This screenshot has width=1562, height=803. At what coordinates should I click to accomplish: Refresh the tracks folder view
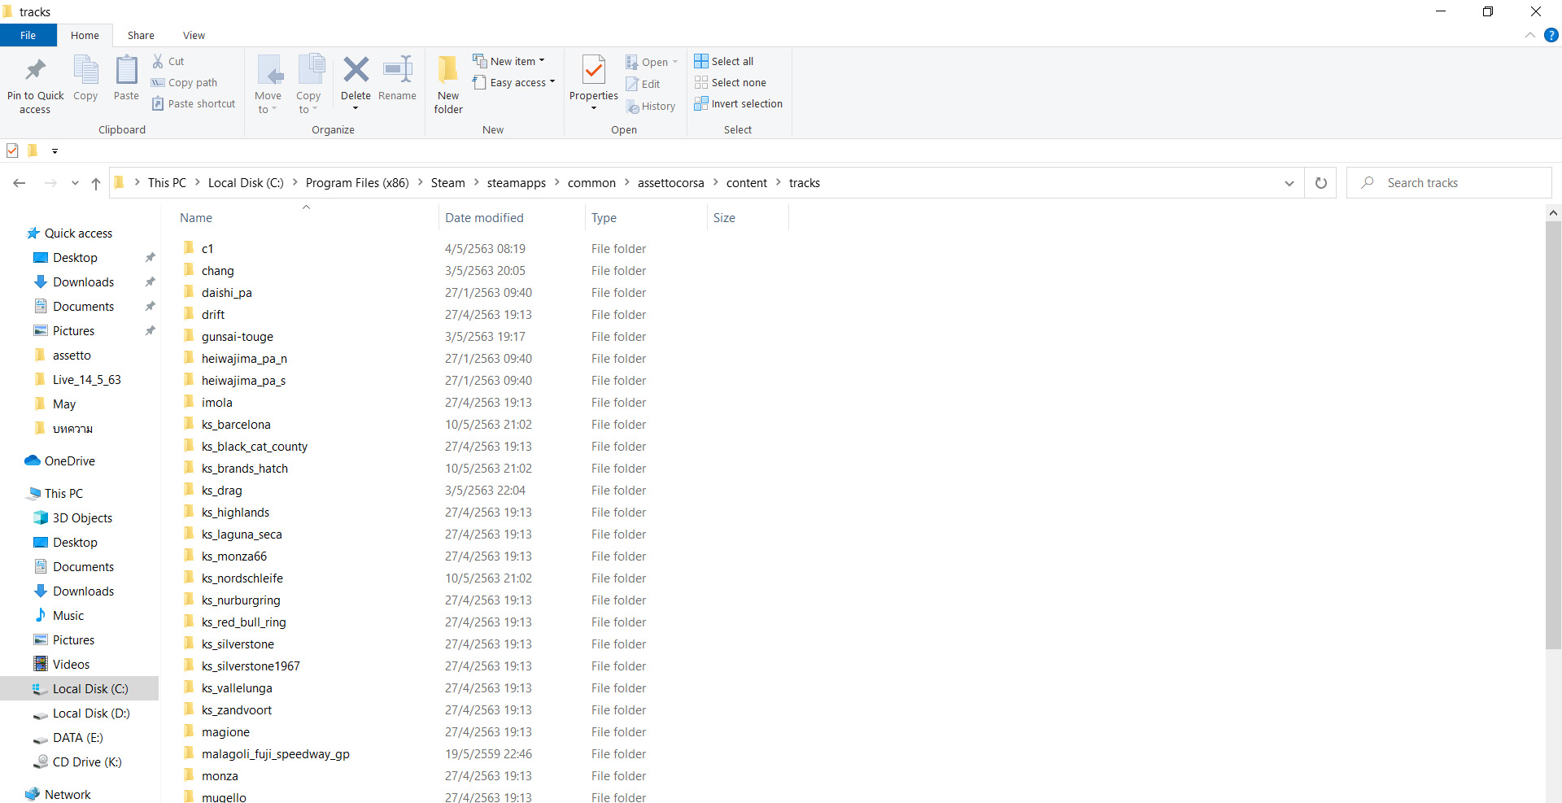pyautogui.click(x=1321, y=183)
